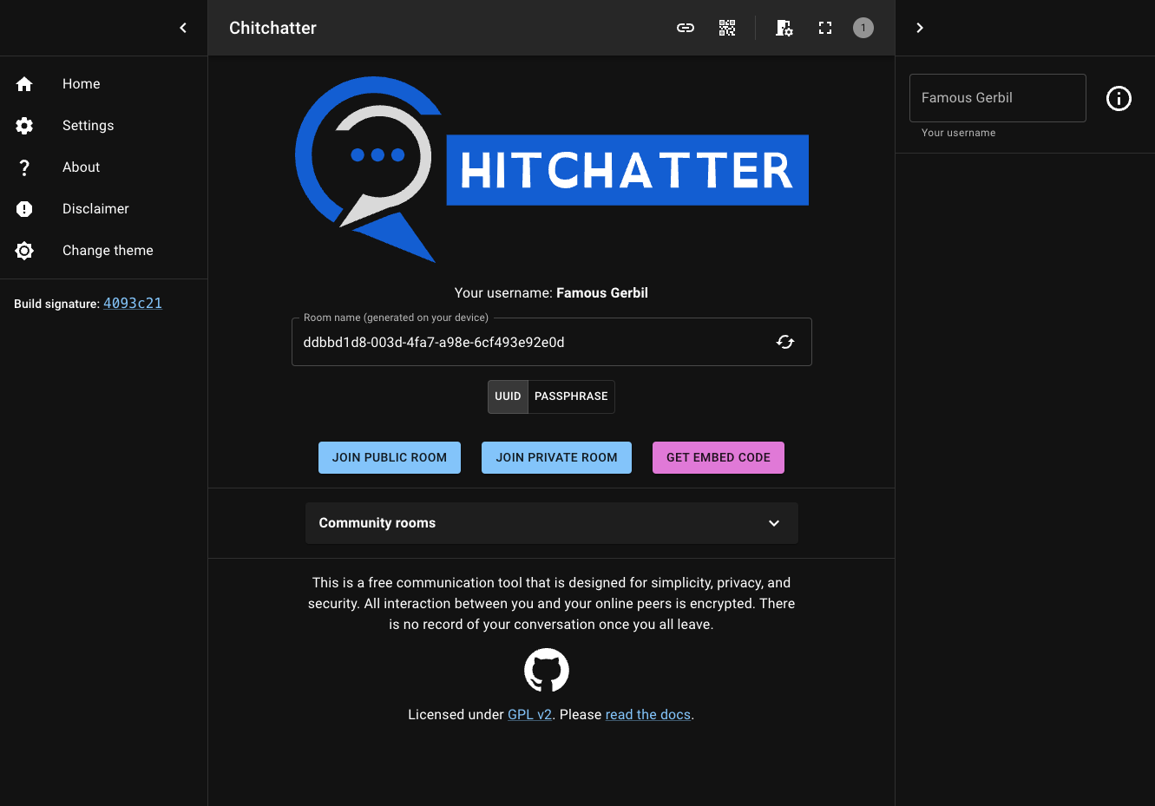Click Join Private Room button
Viewport: 1155px width, 806px height.
556,457
